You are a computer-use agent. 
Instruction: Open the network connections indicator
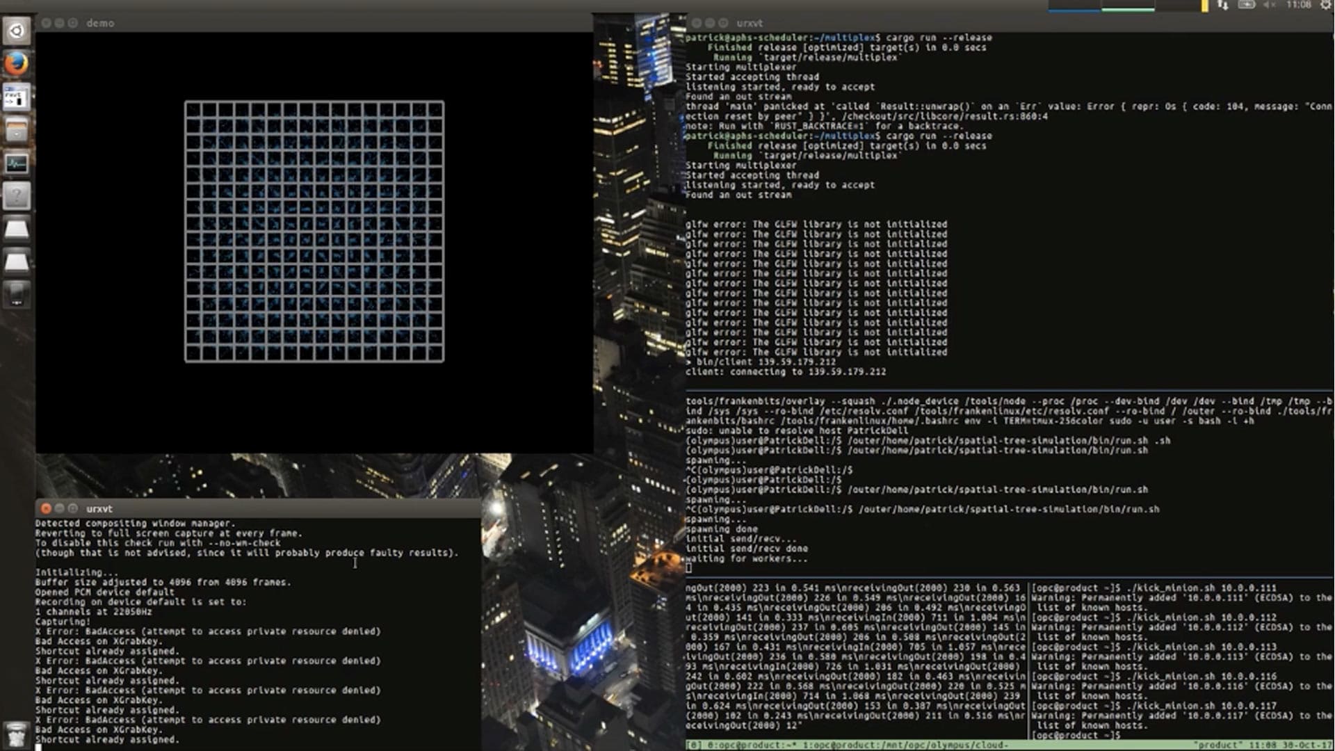pyautogui.click(x=1222, y=5)
